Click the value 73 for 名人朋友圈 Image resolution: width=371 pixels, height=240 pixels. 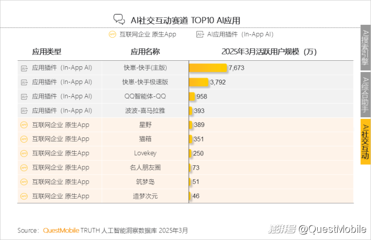[196, 167]
